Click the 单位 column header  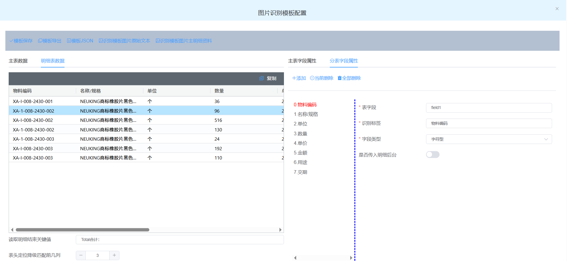click(177, 91)
